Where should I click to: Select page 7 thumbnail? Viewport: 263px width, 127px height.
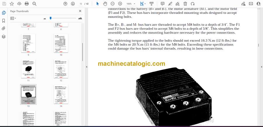coord(28,25)
